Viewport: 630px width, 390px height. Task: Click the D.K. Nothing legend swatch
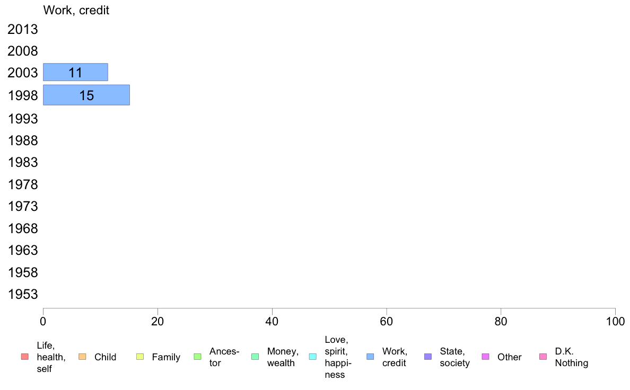(542, 357)
